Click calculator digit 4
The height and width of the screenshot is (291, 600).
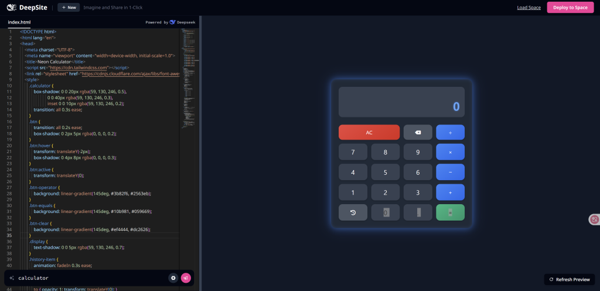tap(353, 172)
